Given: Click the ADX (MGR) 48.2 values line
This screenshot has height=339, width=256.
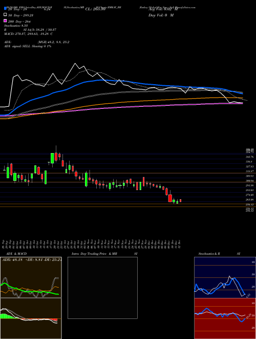Looking at the screenshot, I should pyautogui.click(x=37, y=42).
